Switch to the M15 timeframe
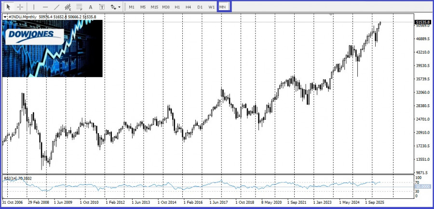434x209 pixels. (x=154, y=7)
